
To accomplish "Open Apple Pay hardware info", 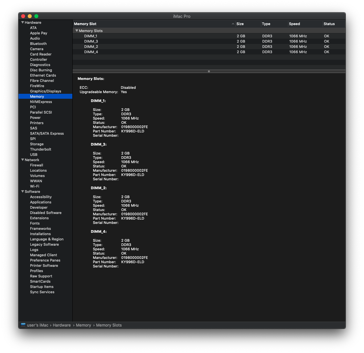I will (39, 33).
